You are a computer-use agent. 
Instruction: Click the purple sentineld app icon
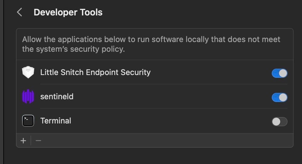click(x=28, y=97)
